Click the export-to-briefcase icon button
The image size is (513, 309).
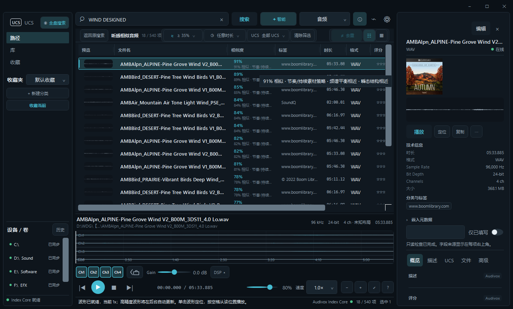(x=135, y=272)
